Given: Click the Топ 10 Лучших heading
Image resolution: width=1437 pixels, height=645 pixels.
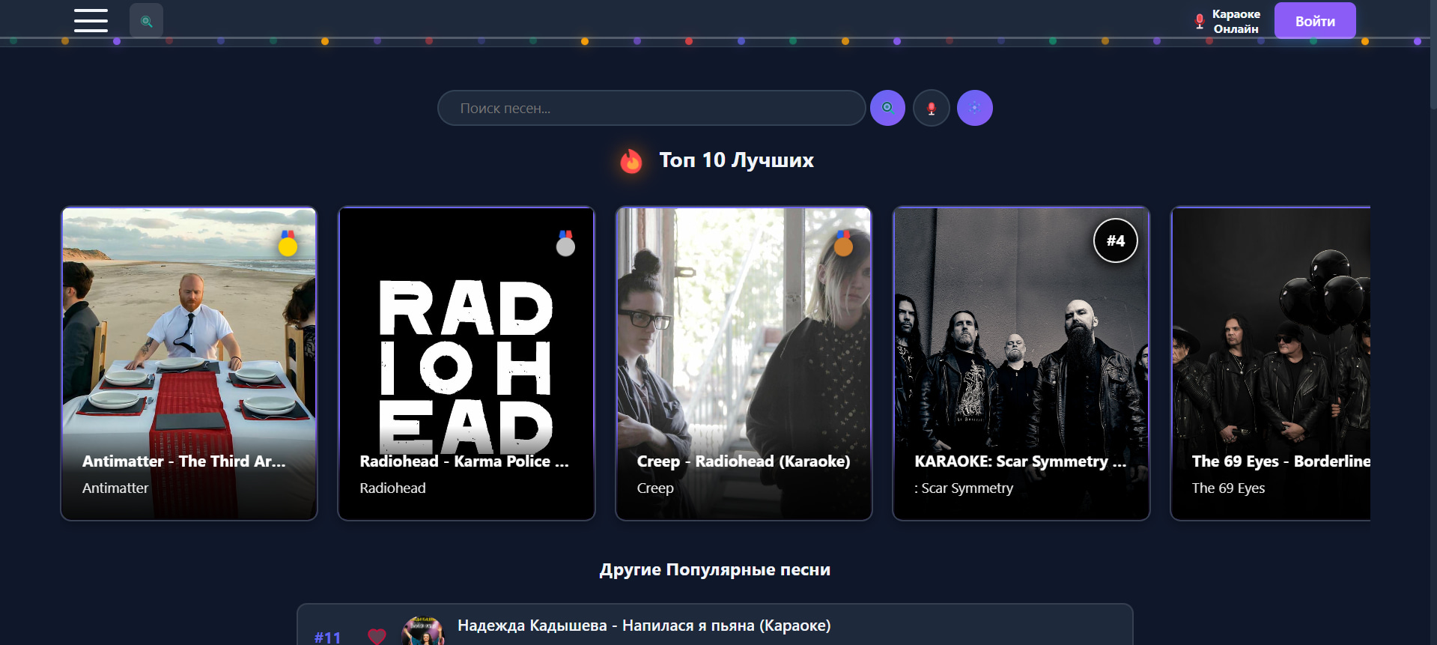Looking at the screenshot, I should (736, 160).
